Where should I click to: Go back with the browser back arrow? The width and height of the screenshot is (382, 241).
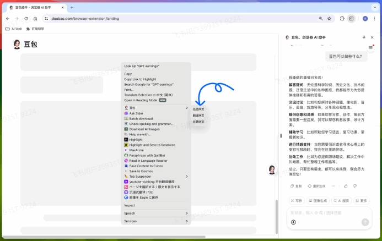click(8, 19)
